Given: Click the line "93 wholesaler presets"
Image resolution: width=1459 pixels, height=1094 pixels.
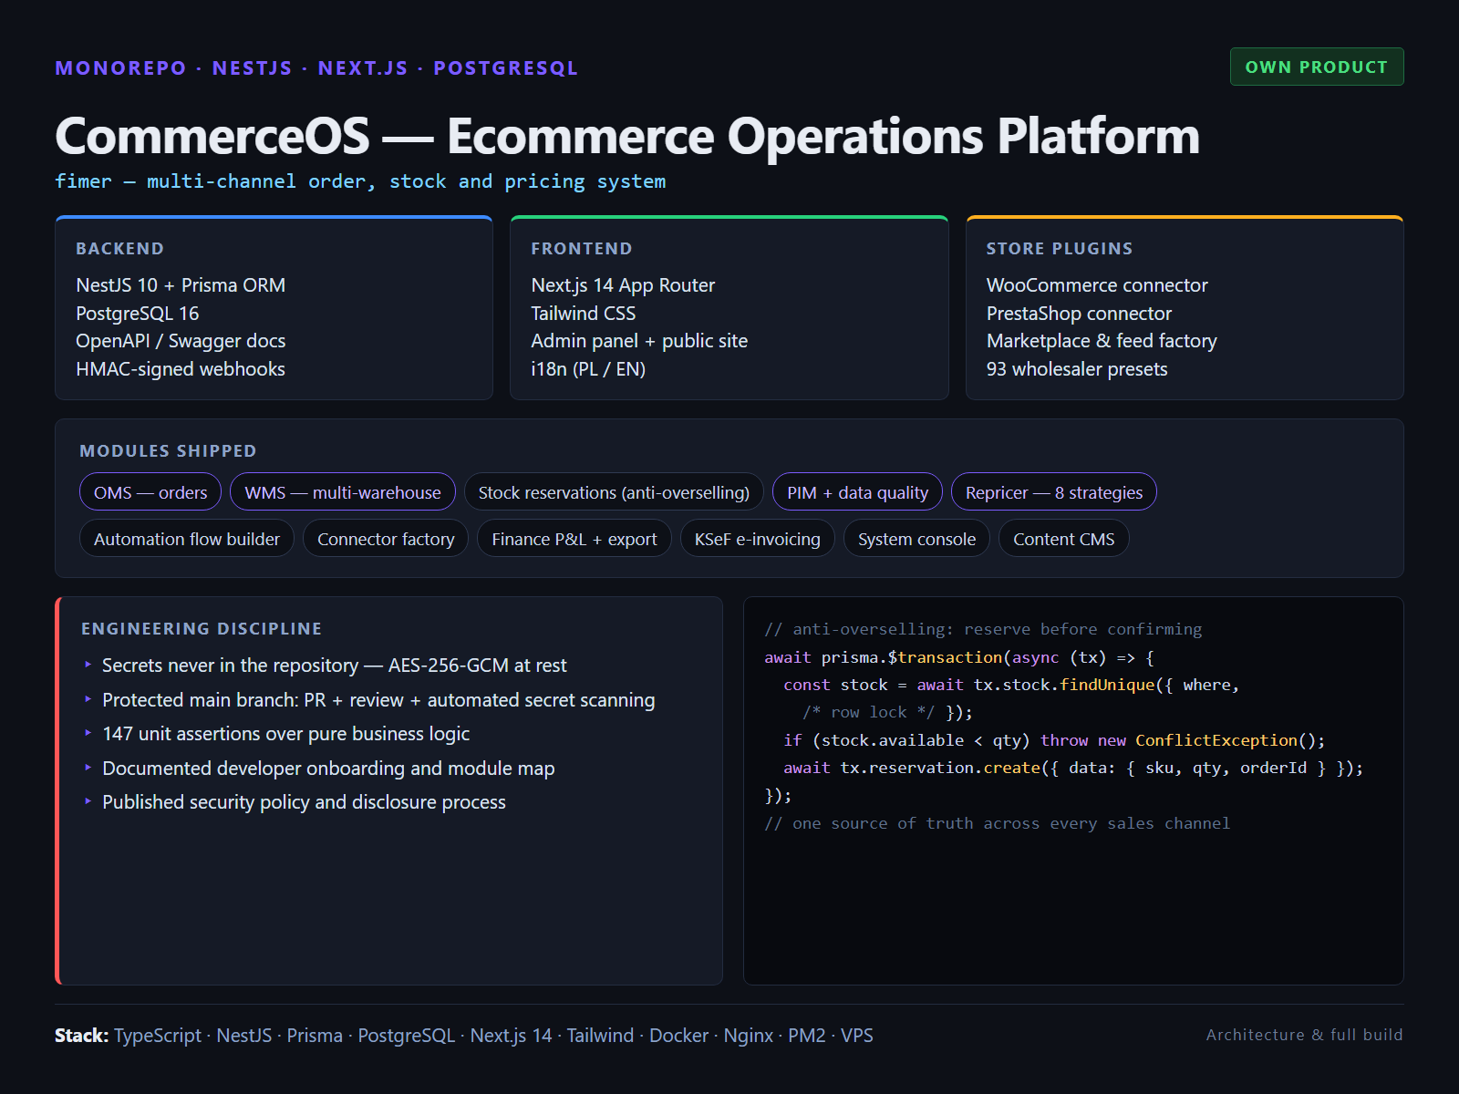Looking at the screenshot, I should tap(1077, 369).
